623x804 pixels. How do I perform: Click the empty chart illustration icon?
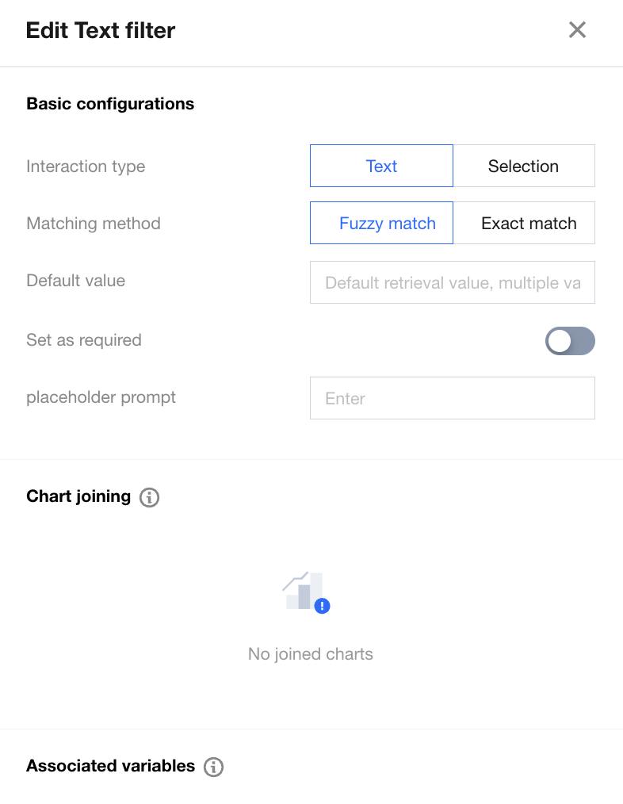tap(306, 592)
